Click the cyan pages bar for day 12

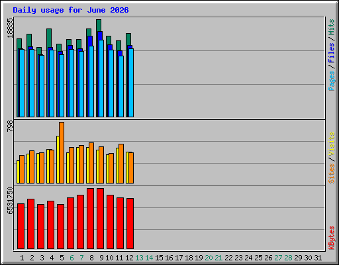pyautogui.click(x=131, y=83)
